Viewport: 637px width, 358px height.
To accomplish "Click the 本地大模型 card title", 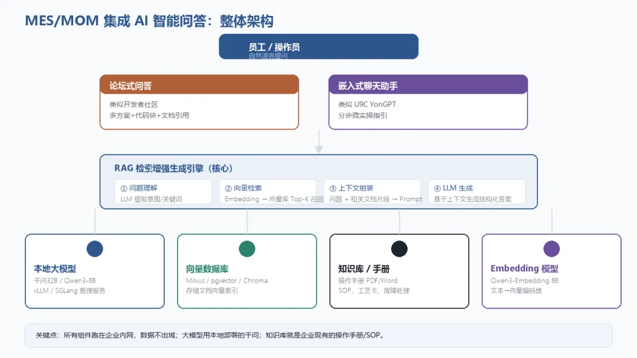I will pyautogui.click(x=55, y=269).
